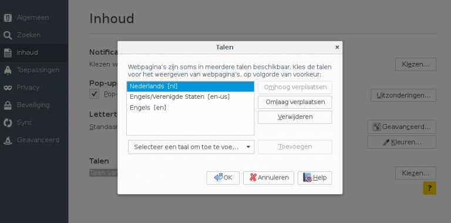451x223 pixels.
Task: Click the Inhoud label in the sidebar
Action: [x=28, y=53]
